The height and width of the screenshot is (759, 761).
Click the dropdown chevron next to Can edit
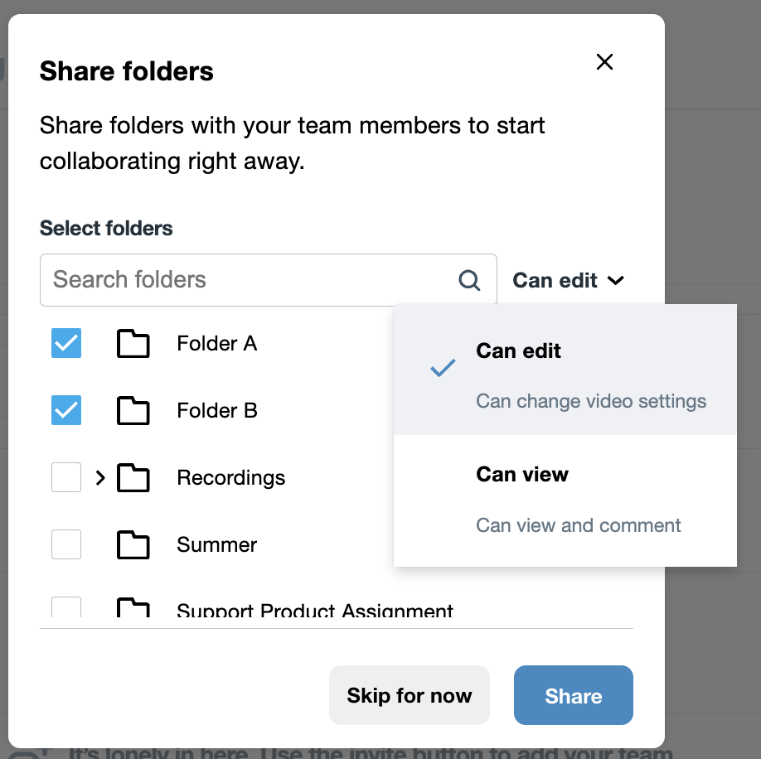[x=616, y=281]
